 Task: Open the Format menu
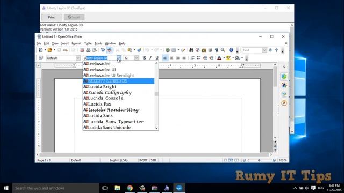click(76, 43)
